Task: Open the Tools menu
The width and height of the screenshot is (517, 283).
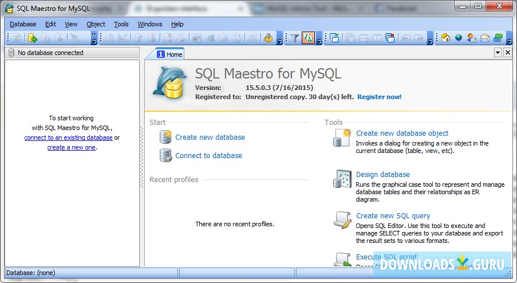Action: pos(121,24)
